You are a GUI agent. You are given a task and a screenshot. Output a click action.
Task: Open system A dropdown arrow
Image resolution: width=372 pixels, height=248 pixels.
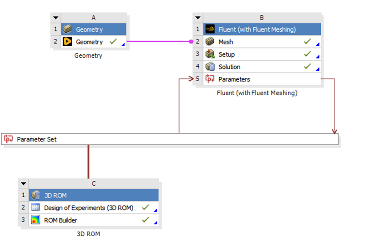pos(56,18)
